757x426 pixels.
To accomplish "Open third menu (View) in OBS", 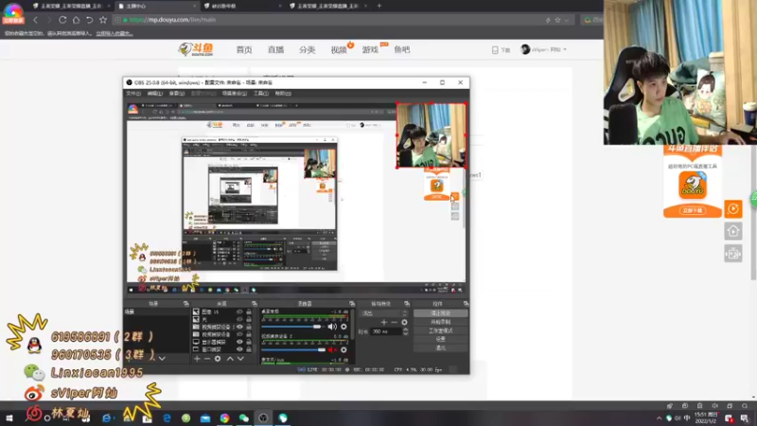I will (x=177, y=93).
